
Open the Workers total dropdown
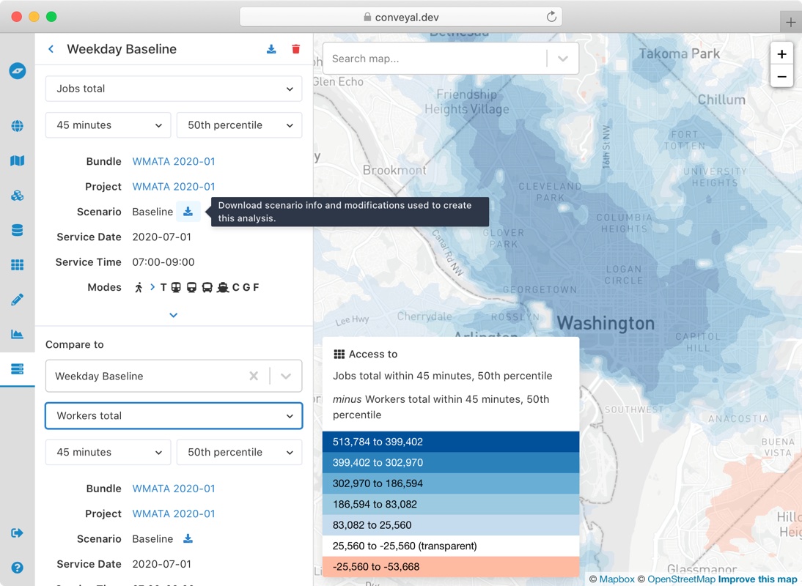(x=174, y=415)
